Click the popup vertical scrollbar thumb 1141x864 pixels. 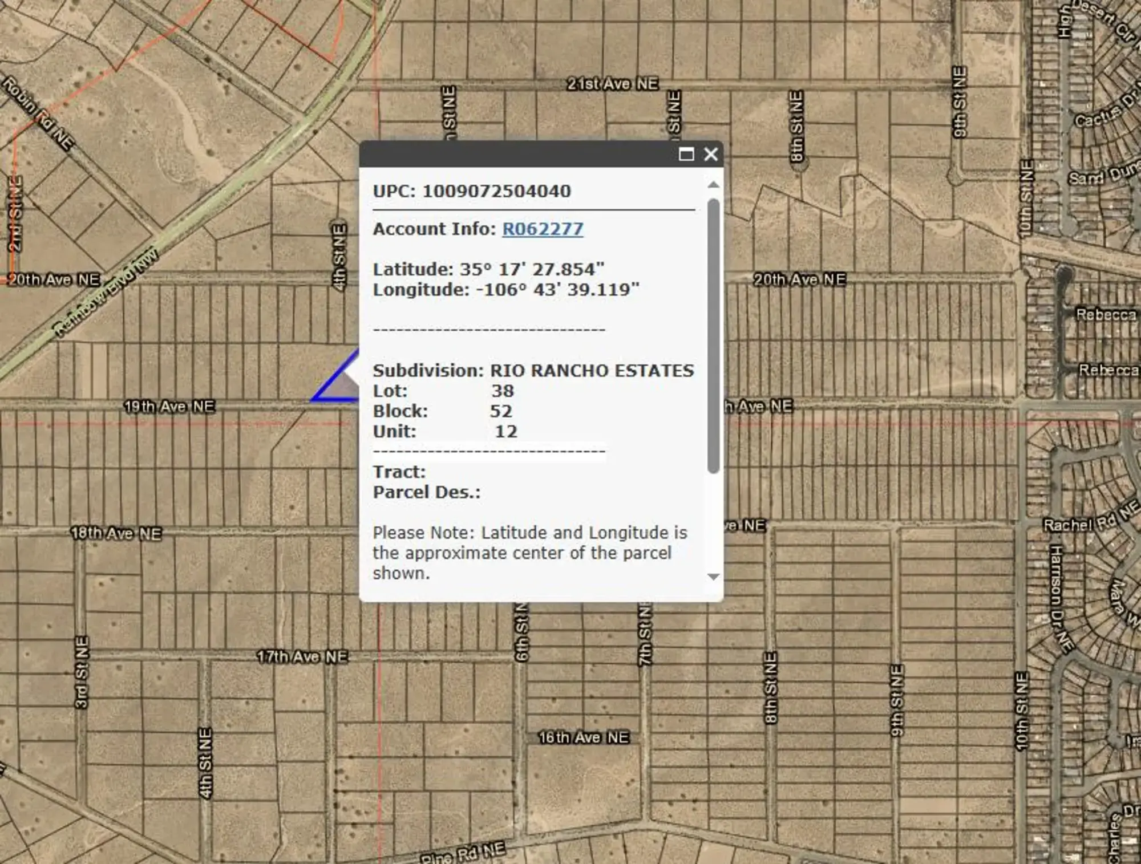tap(713, 335)
